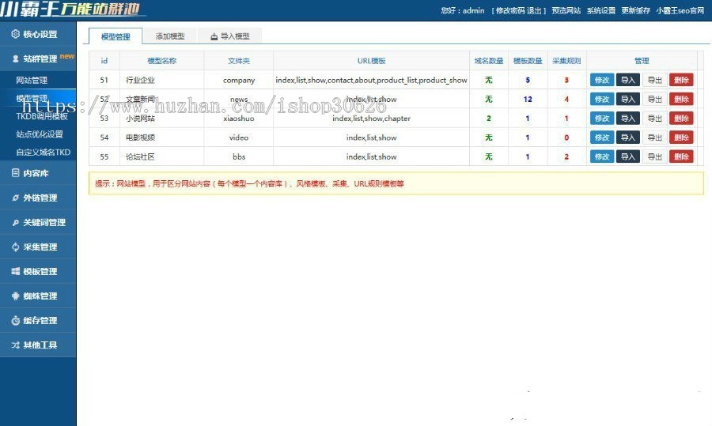
Task: Select 模型管理 in the sidebar submenu
Action: (32, 98)
